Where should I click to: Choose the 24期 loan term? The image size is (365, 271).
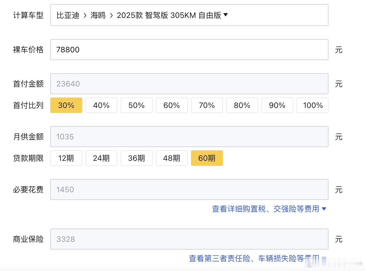[101, 158]
